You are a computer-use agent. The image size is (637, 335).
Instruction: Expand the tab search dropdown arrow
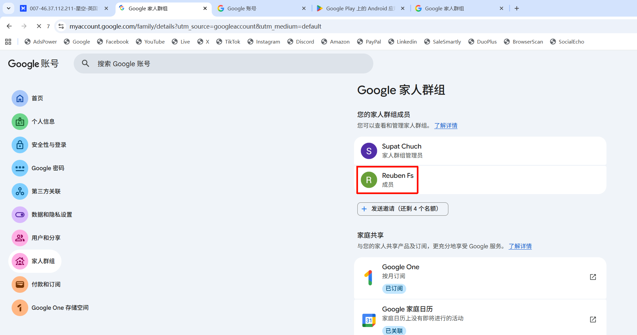tap(8, 8)
